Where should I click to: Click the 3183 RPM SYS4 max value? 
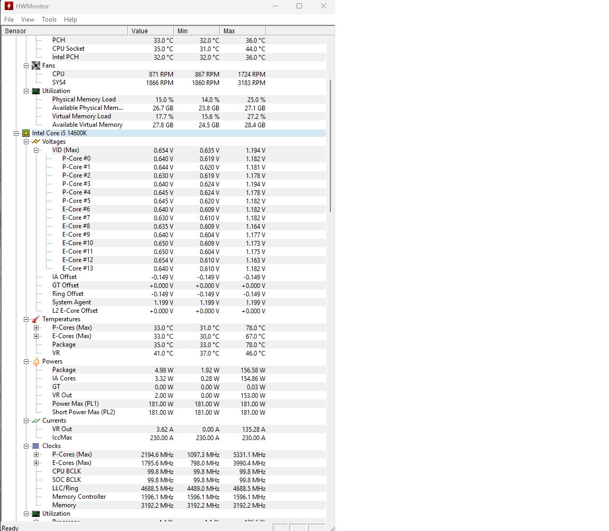tap(252, 82)
